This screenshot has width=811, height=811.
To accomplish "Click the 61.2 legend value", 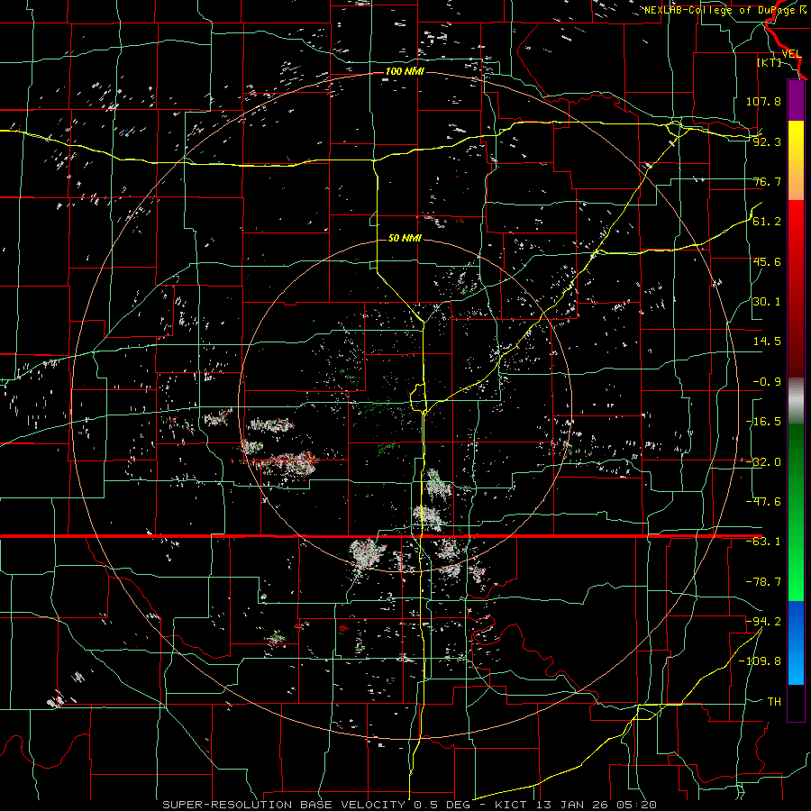I will (x=767, y=222).
